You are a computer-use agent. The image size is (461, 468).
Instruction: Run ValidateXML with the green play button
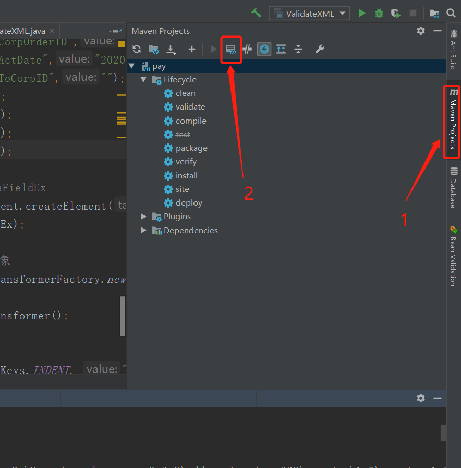pyautogui.click(x=362, y=14)
